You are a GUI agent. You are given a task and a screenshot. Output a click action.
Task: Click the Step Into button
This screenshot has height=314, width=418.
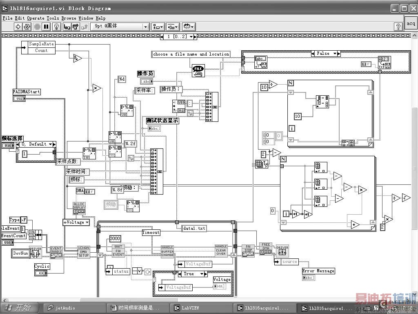67,27
